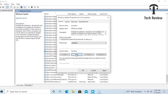Select the WMI Performa service row
Viewport: 168px width, 94px height.
50,63
